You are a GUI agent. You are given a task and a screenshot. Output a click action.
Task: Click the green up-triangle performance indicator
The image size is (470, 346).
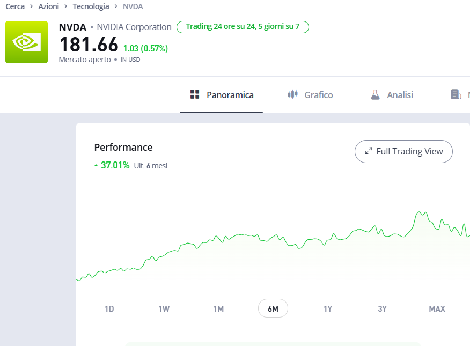[96, 165]
